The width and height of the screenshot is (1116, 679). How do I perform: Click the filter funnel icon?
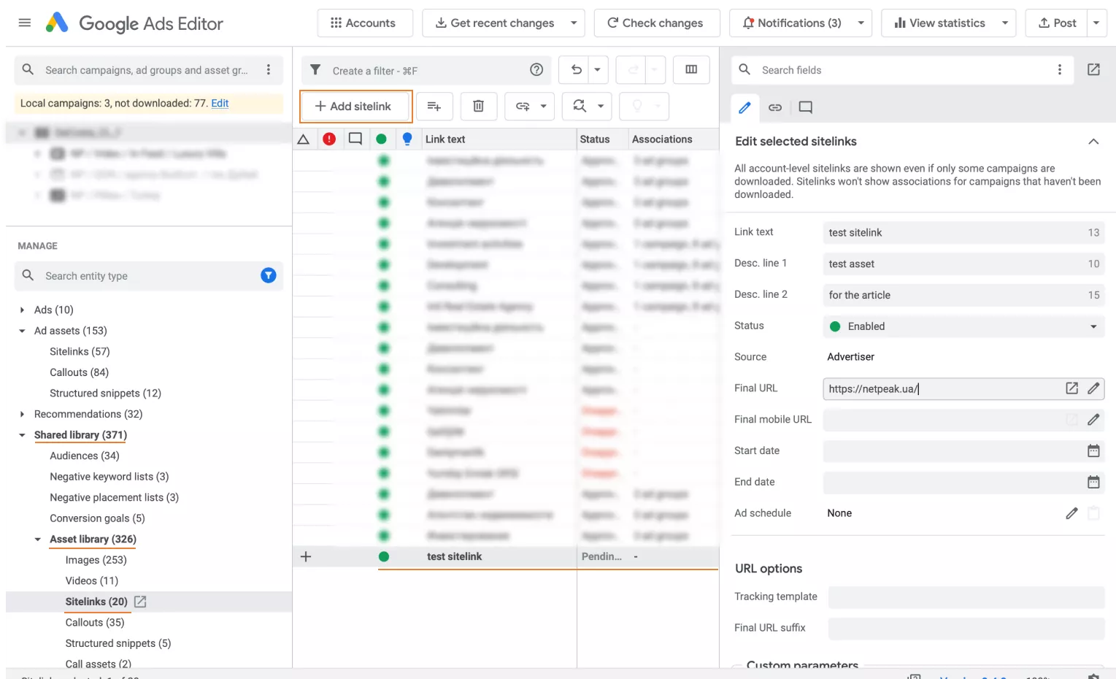point(315,70)
